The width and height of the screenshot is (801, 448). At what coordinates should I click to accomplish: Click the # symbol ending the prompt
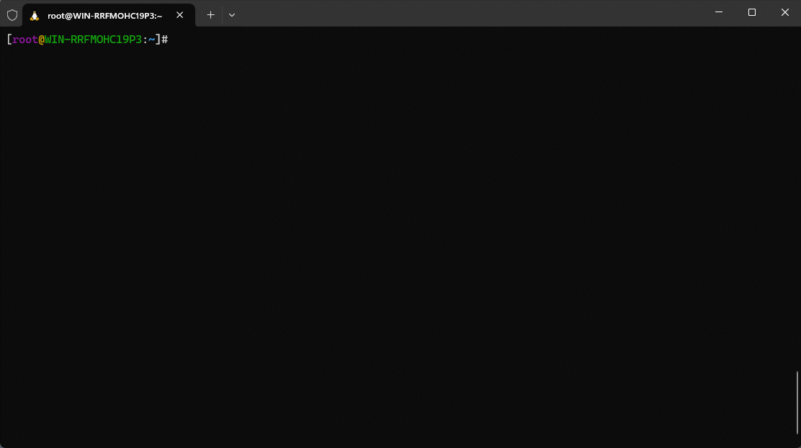(x=164, y=40)
